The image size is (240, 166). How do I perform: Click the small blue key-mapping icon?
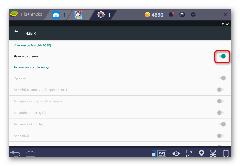point(154,154)
